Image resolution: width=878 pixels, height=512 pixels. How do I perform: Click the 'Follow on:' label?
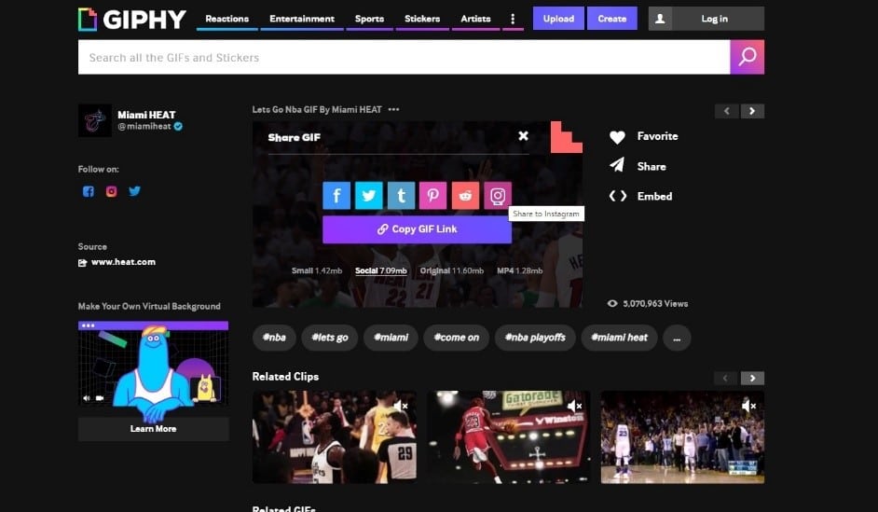pos(99,169)
